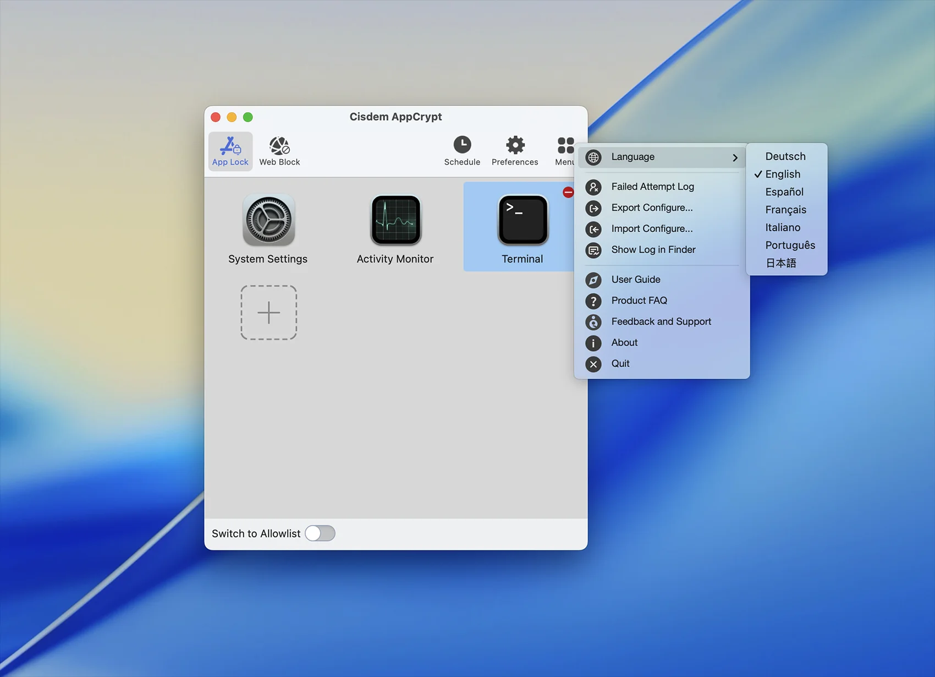Click the Failed Attempt Log person icon

tap(593, 187)
